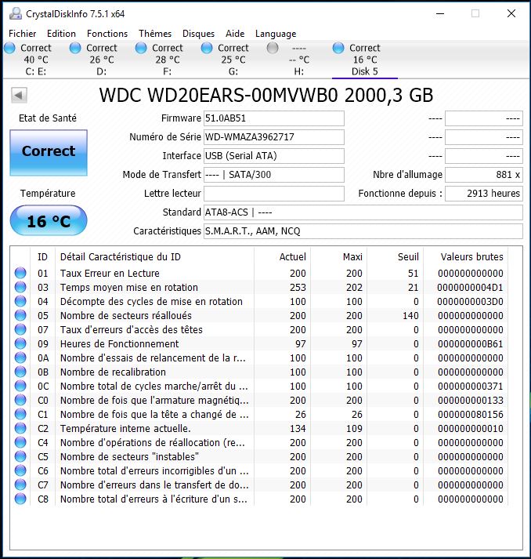Image resolution: width=531 pixels, height=559 pixels.
Task: Click the blue orb for attribute 0A
Action: (x=20, y=358)
